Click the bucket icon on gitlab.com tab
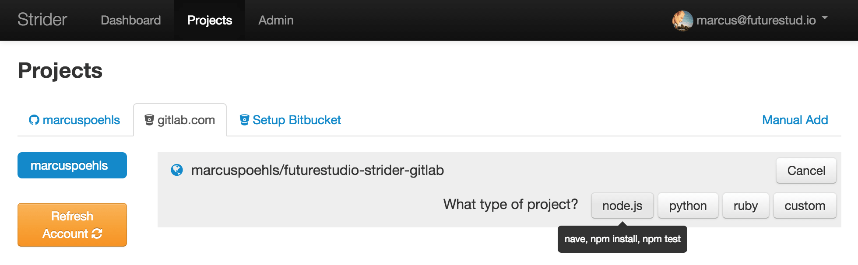Image resolution: width=858 pixels, height=265 pixels. click(x=149, y=120)
